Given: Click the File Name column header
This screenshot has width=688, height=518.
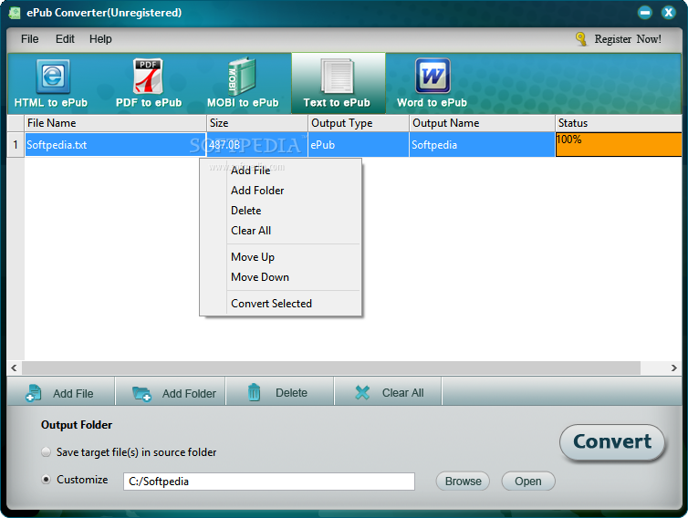Looking at the screenshot, I should [115, 123].
